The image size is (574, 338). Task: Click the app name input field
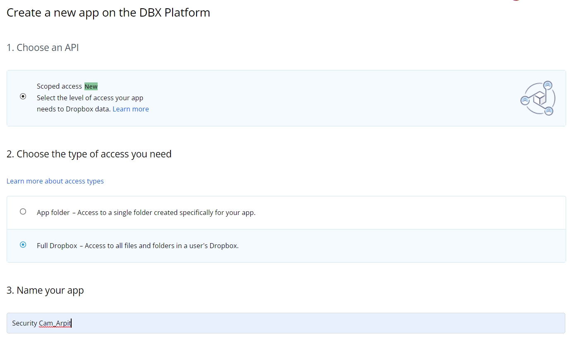[286, 323]
